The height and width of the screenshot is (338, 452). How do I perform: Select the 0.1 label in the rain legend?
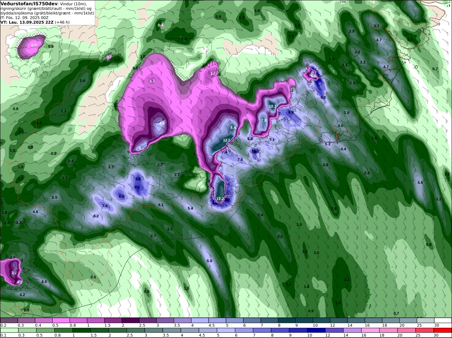3,335
